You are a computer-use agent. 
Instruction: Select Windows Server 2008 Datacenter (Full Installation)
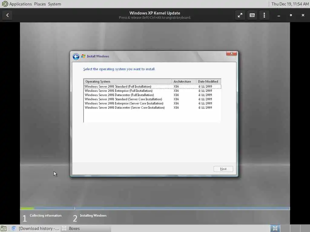pyautogui.click(x=152, y=95)
